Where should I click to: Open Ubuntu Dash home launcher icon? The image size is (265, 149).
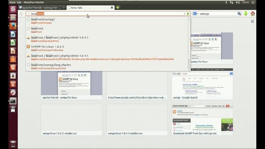(x=13, y=9)
